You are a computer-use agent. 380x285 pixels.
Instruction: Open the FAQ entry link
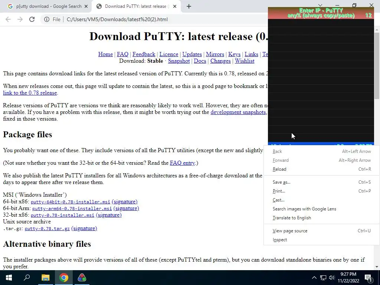coord(182,163)
